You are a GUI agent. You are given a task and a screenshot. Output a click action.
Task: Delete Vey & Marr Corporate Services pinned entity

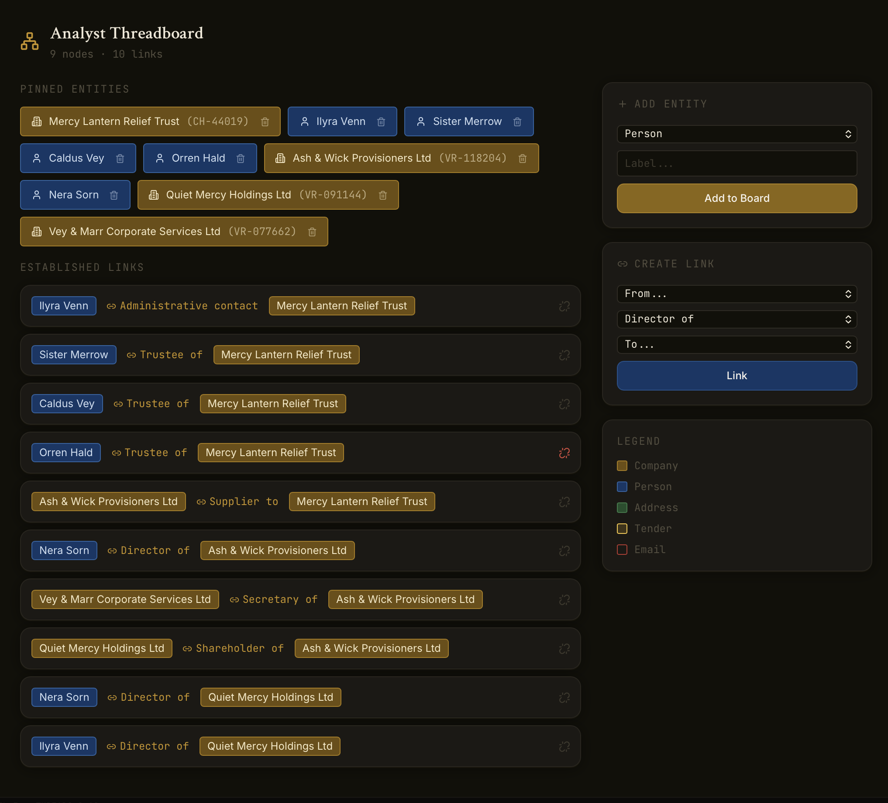coord(312,232)
